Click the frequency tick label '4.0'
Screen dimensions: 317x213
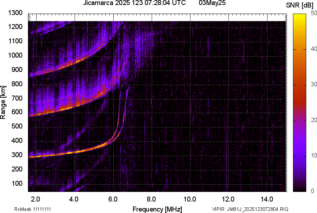[x=74, y=199]
